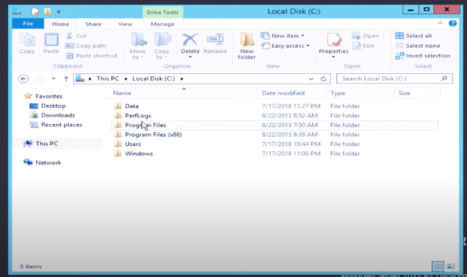
Task: Open Recent places in navigation pane
Action: 56,125
